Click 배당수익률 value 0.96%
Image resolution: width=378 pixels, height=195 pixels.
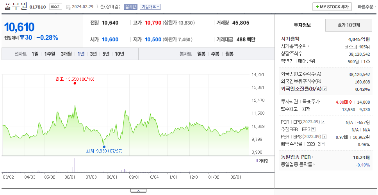coord(364,145)
